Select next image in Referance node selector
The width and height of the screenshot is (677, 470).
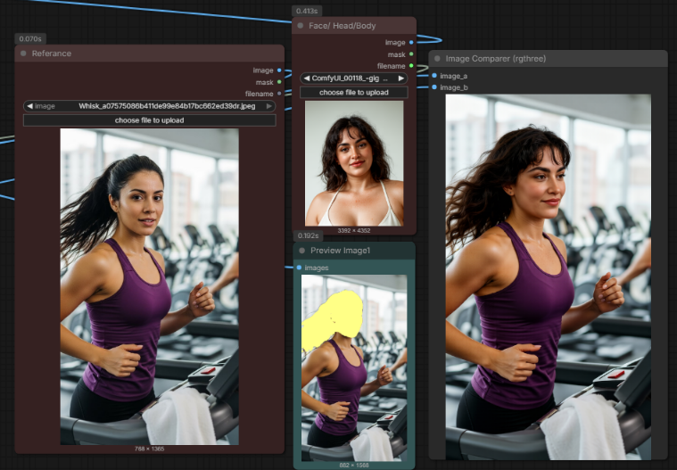269,106
